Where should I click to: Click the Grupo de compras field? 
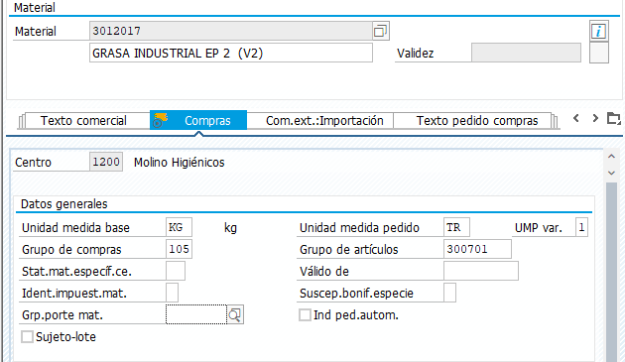pyautogui.click(x=179, y=249)
